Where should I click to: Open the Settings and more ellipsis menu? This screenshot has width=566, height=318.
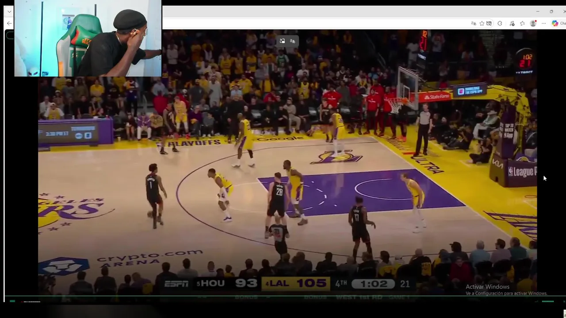[x=544, y=23]
